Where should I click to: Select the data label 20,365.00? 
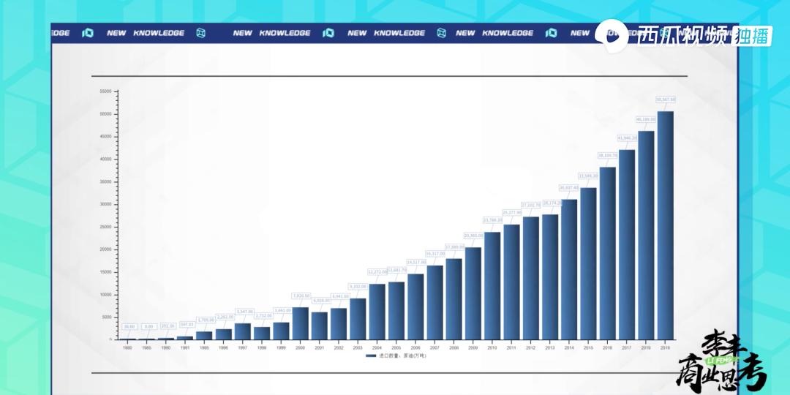(x=473, y=236)
